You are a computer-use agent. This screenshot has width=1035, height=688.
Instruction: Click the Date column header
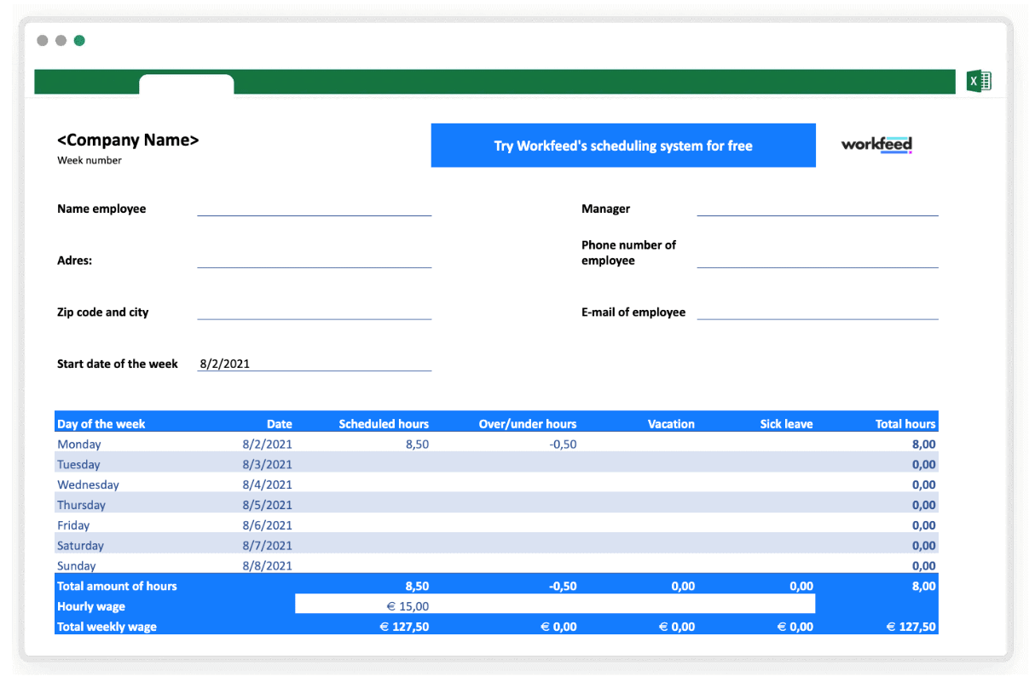point(280,424)
